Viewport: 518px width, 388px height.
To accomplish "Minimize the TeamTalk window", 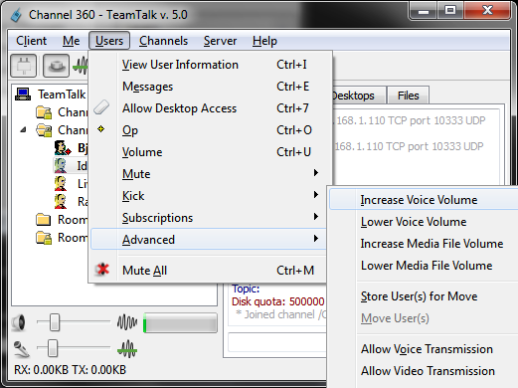I will 424,11.
